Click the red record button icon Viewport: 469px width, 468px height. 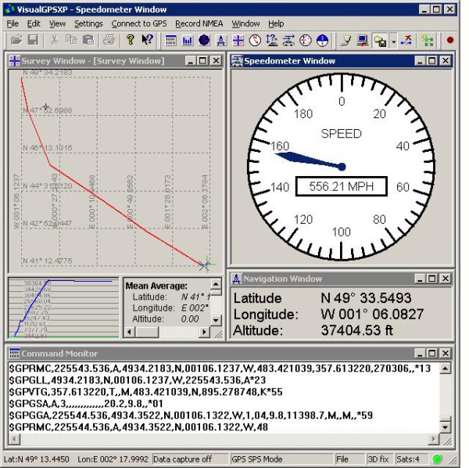[x=450, y=40]
